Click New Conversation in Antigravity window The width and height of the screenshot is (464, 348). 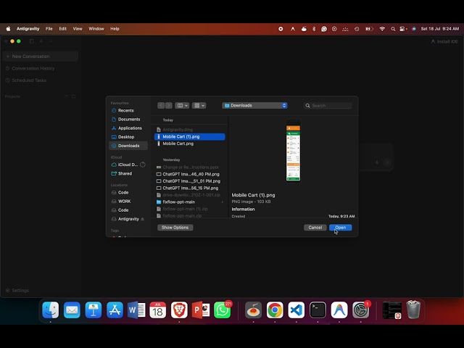point(41,57)
